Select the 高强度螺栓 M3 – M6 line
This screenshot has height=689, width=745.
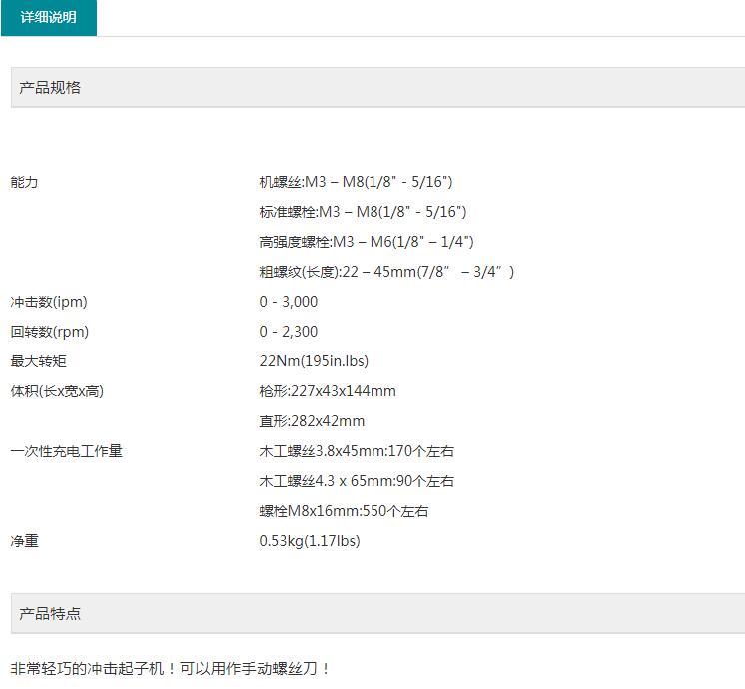pos(366,242)
